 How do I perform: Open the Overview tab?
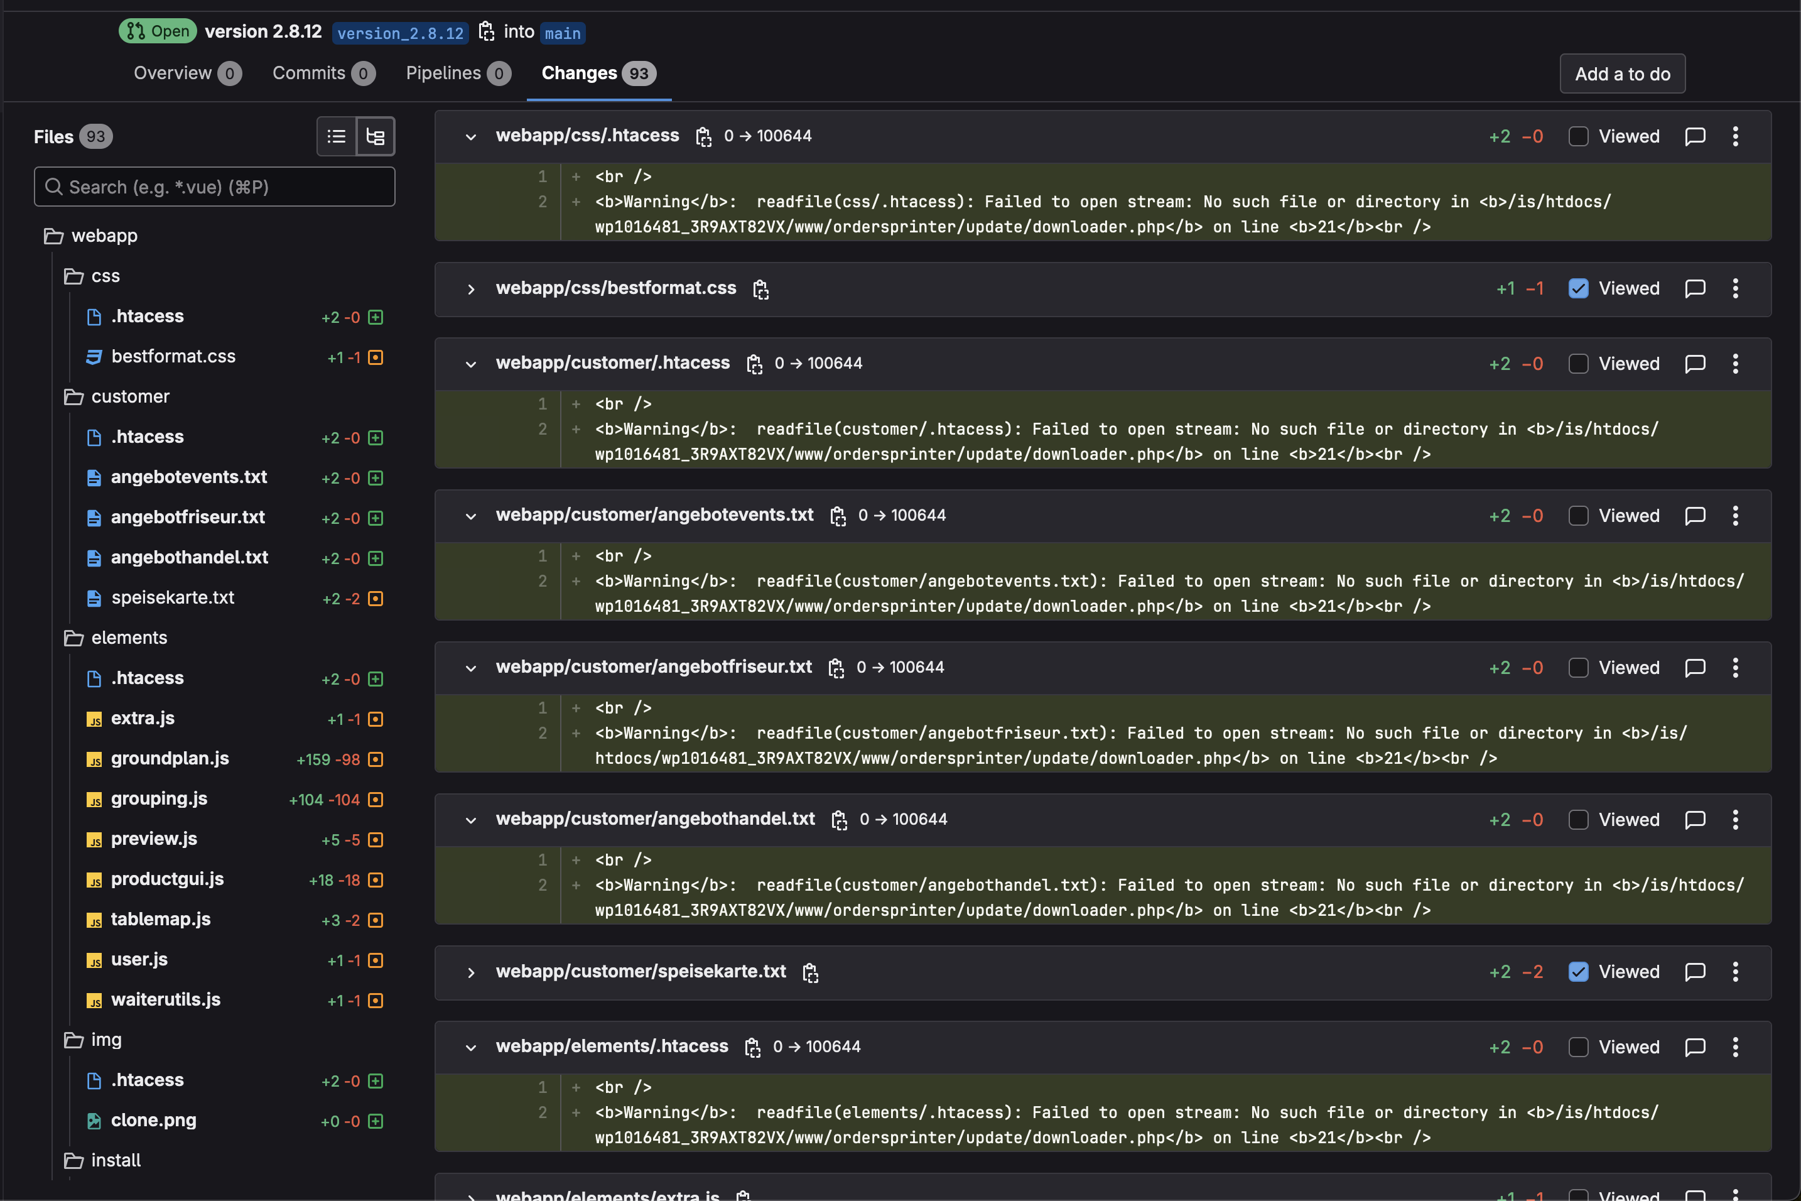(x=188, y=73)
